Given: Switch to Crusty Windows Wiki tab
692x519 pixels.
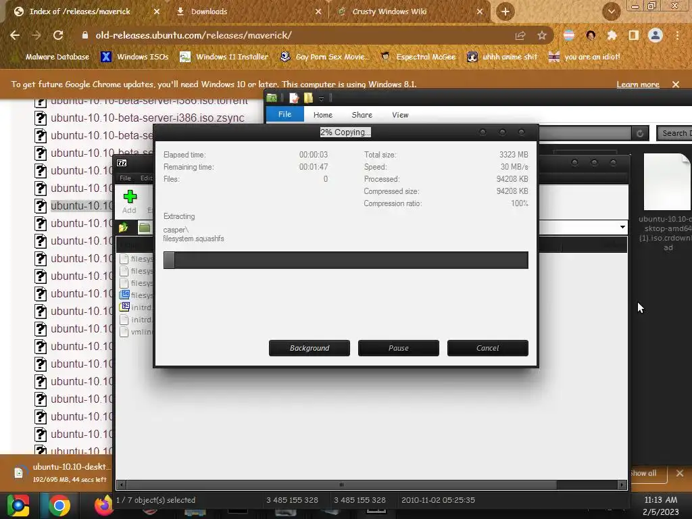Looking at the screenshot, I should point(389,12).
